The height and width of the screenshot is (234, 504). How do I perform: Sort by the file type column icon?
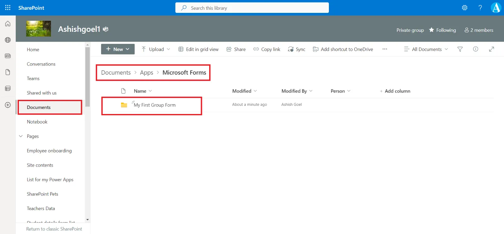point(123,91)
